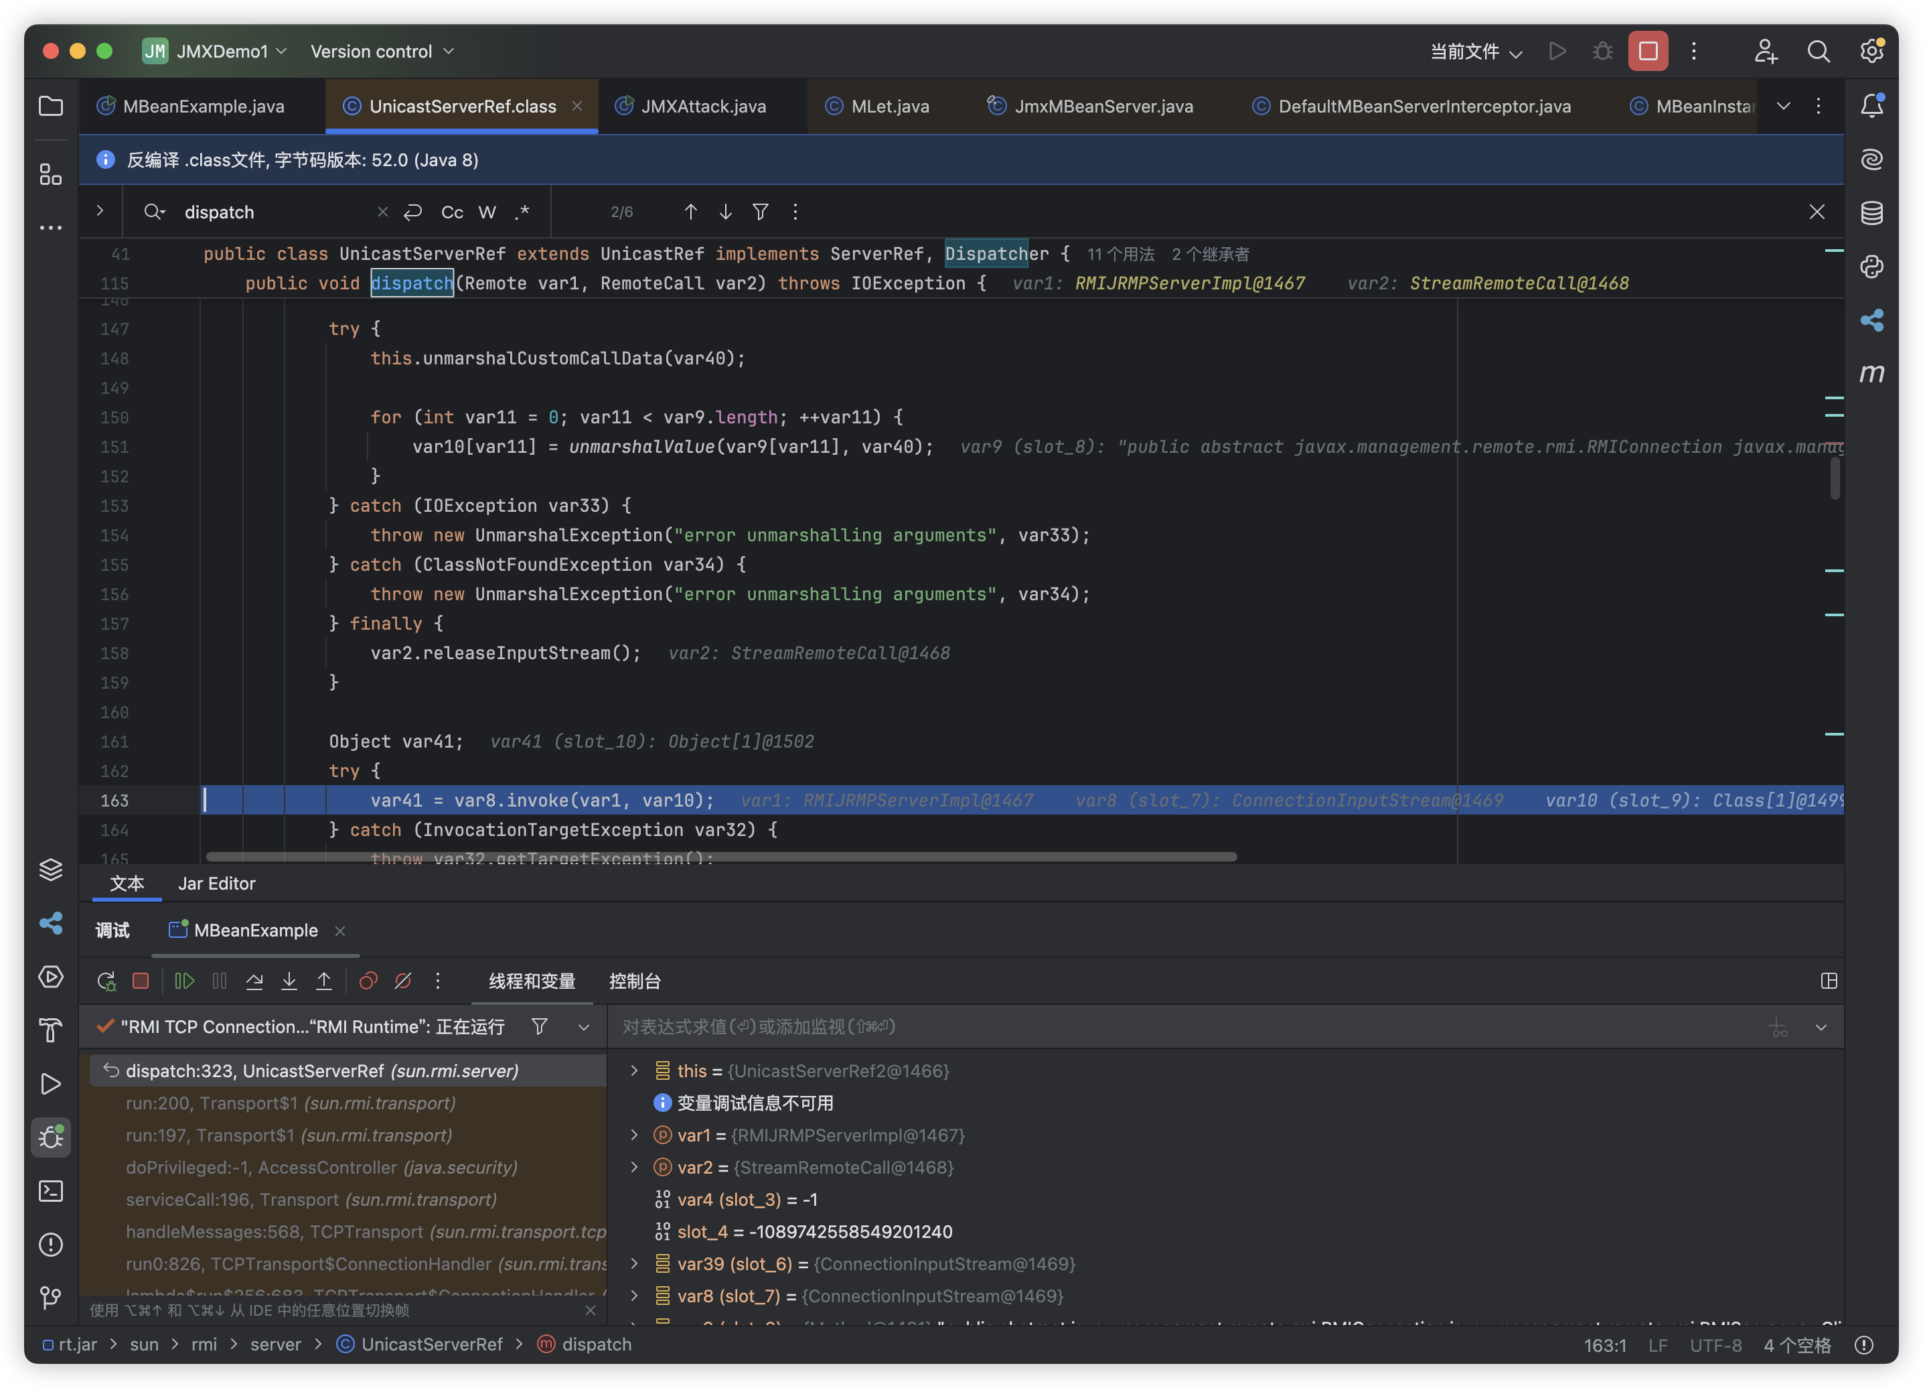Viewport: 1923px width, 1388px height.
Task: Click the Step Over icon
Action: [254, 981]
